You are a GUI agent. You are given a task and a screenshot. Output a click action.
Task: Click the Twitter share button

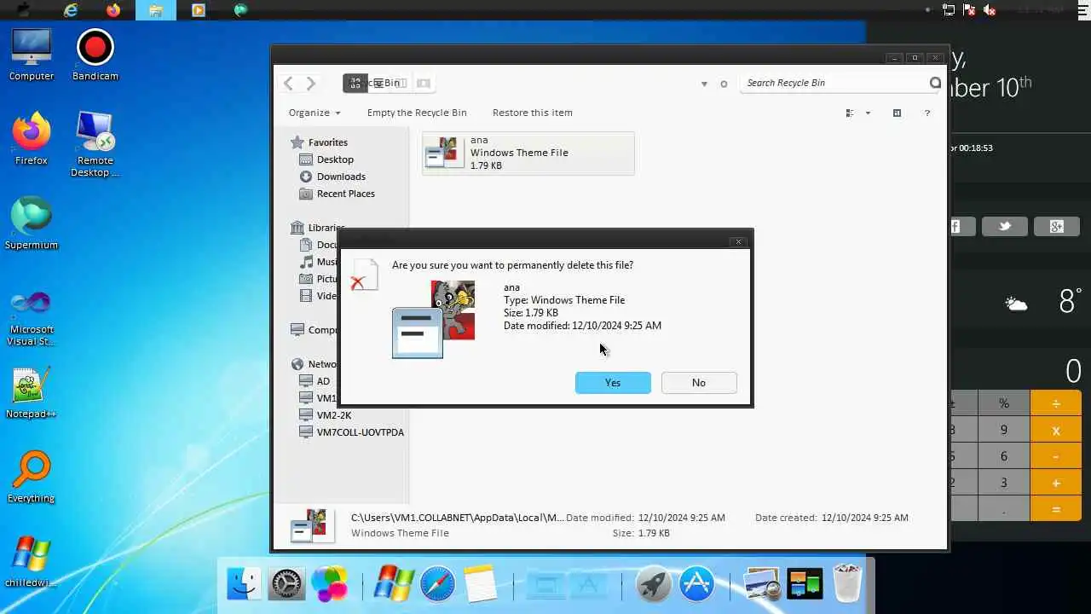pyautogui.click(x=1005, y=226)
